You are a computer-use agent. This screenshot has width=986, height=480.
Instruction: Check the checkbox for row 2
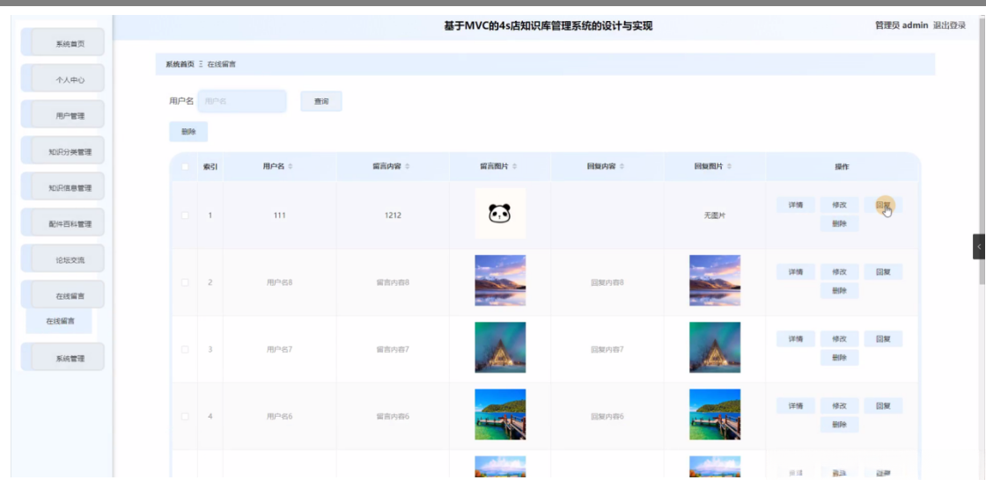185,282
